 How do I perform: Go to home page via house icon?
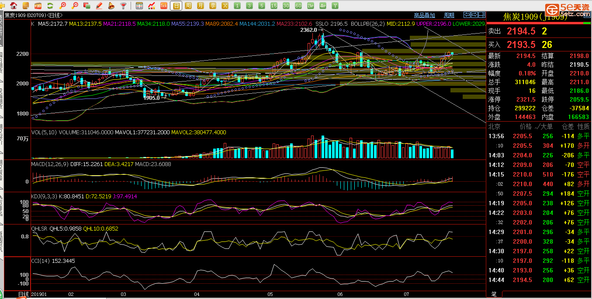(14, 6)
